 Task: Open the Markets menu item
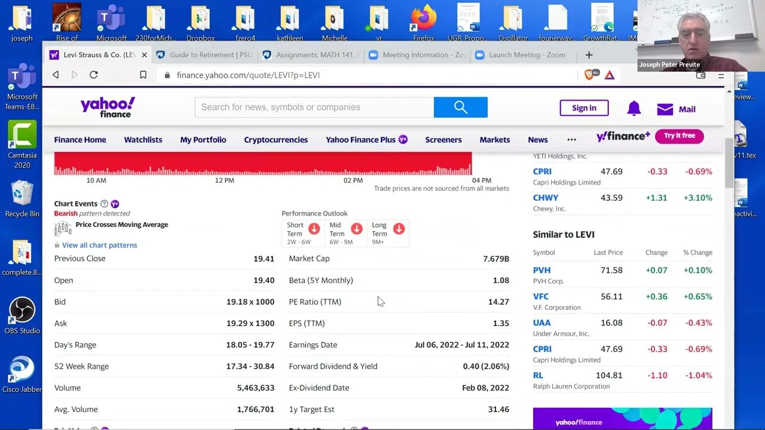495,140
